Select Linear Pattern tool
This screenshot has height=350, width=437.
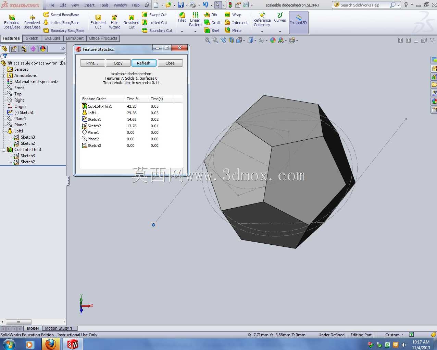(195, 20)
